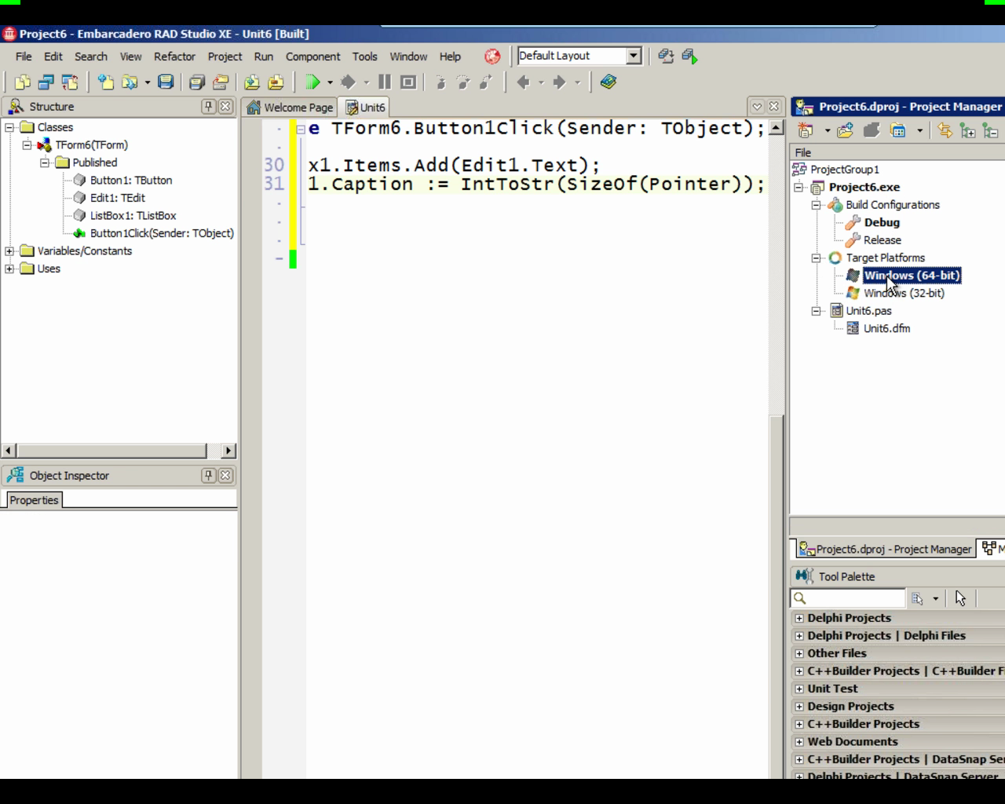Click the Run Until Return debug icon
Screen dimensions: 1005x804
click(x=486, y=82)
